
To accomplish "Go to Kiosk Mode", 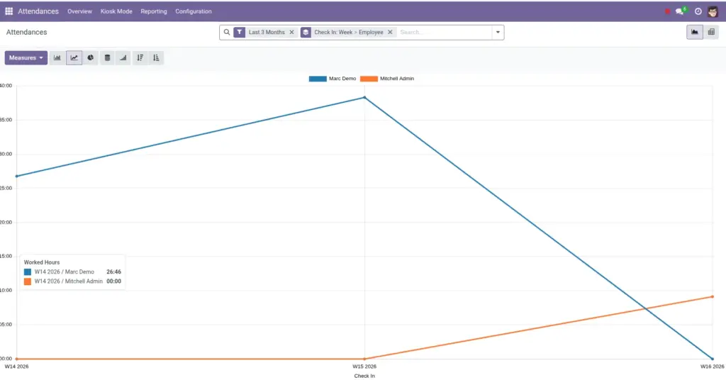I will tap(116, 11).
